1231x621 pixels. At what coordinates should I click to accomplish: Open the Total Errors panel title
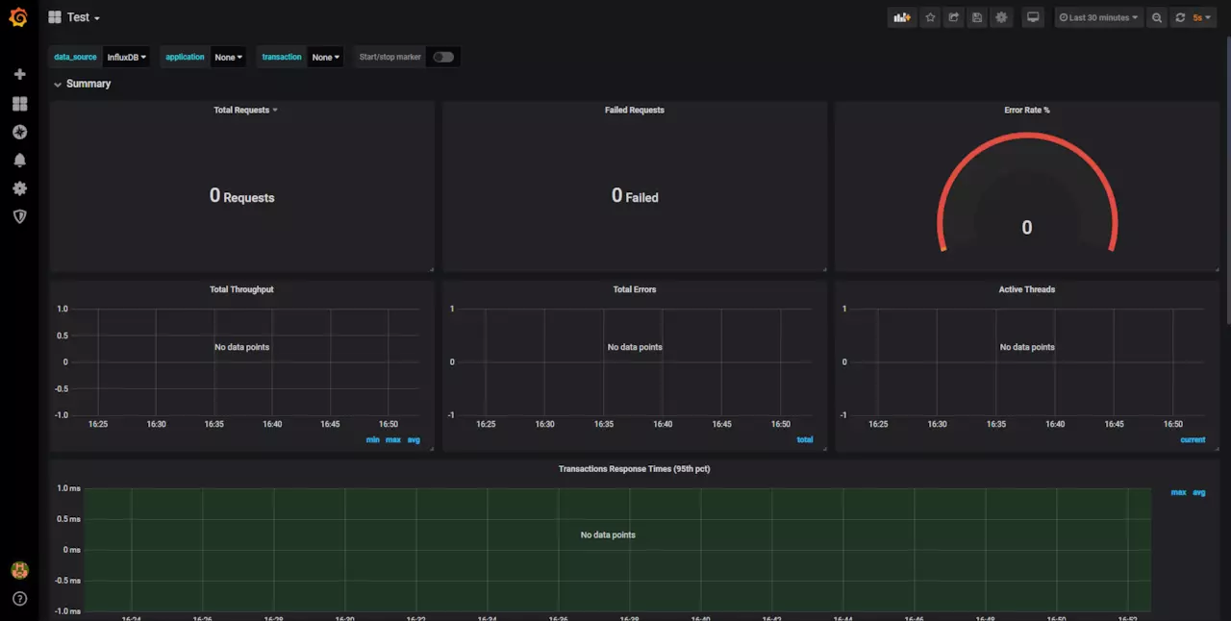(x=635, y=289)
